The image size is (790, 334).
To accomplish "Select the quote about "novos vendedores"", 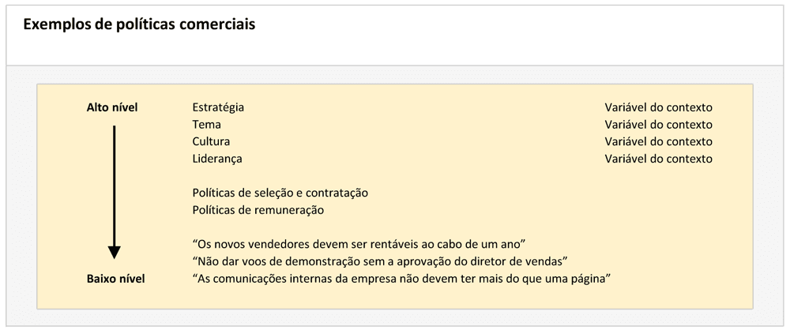I will 359,244.
